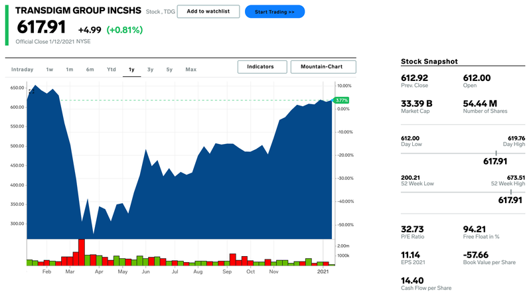Click Official Close 1/12/2021 NYSE text
531x296 pixels.
coord(53,42)
